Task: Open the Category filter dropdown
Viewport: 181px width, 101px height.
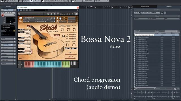Action: 141,19
